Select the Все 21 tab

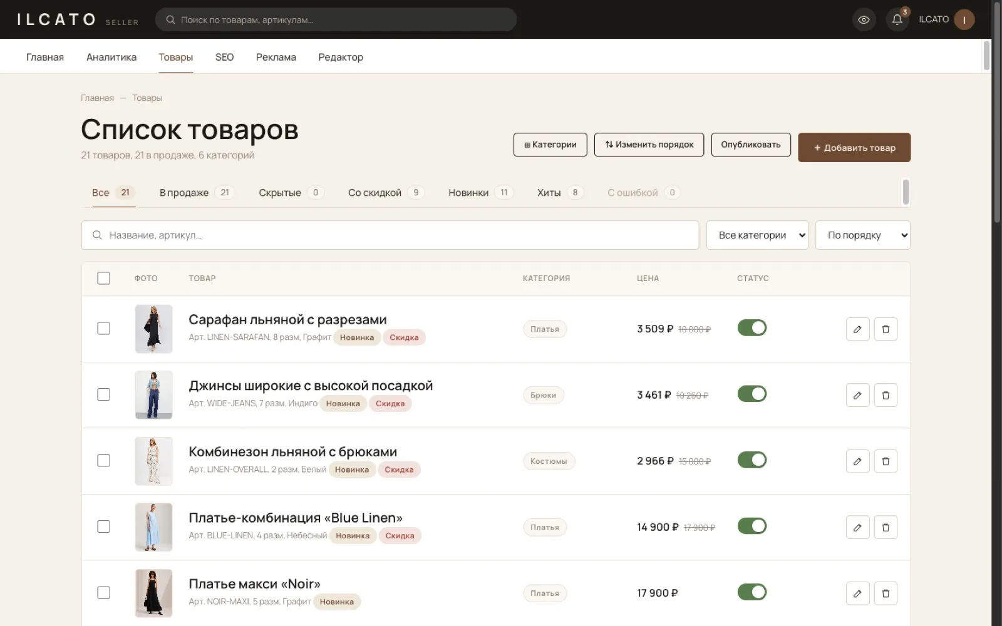tap(113, 193)
